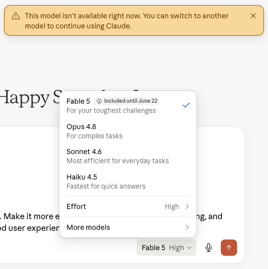Click the 'For complex tasks' description
This screenshot has height=269, width=268.
[x=94, y=136]
